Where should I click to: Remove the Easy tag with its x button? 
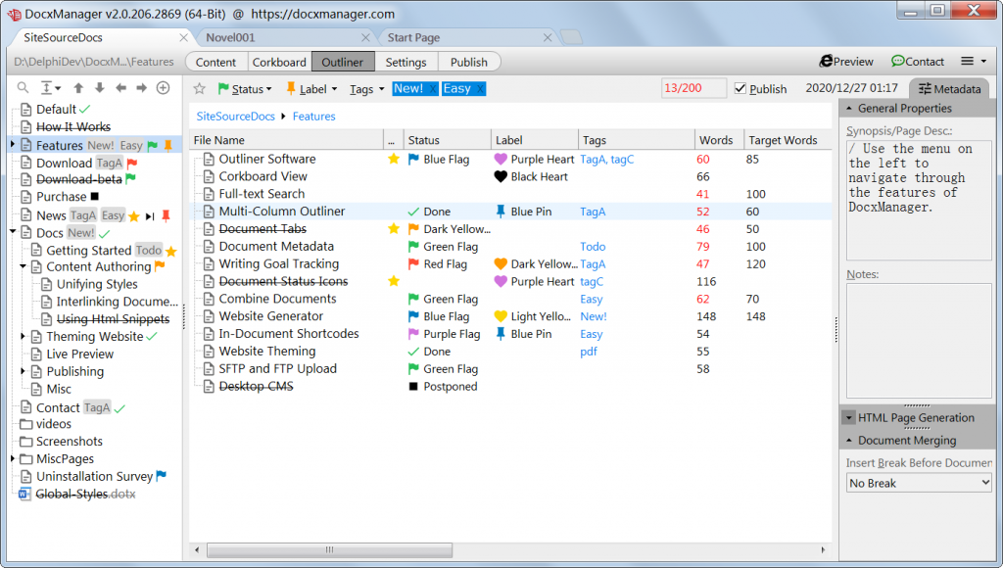(480, 89)
